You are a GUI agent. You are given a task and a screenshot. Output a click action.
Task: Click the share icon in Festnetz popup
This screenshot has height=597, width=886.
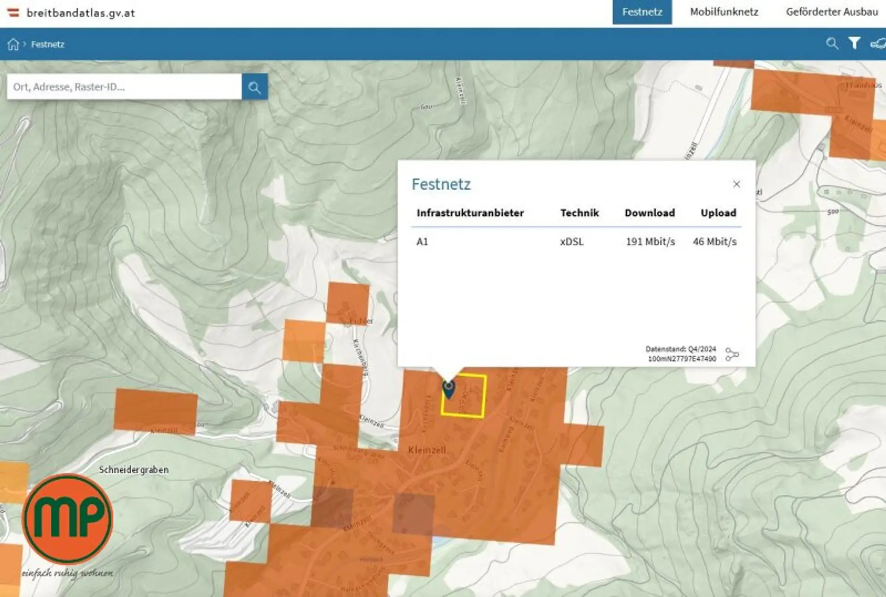(732, 354)
